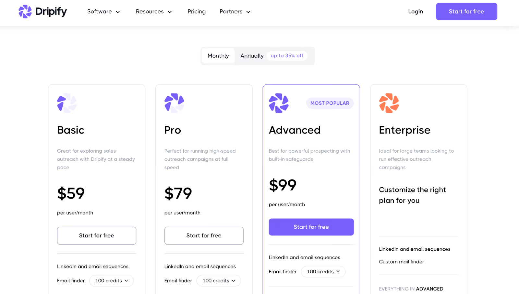519x294 pixels.
Task: Click the Pro plan purple pinwheel icon
Action: click(174, 103)
